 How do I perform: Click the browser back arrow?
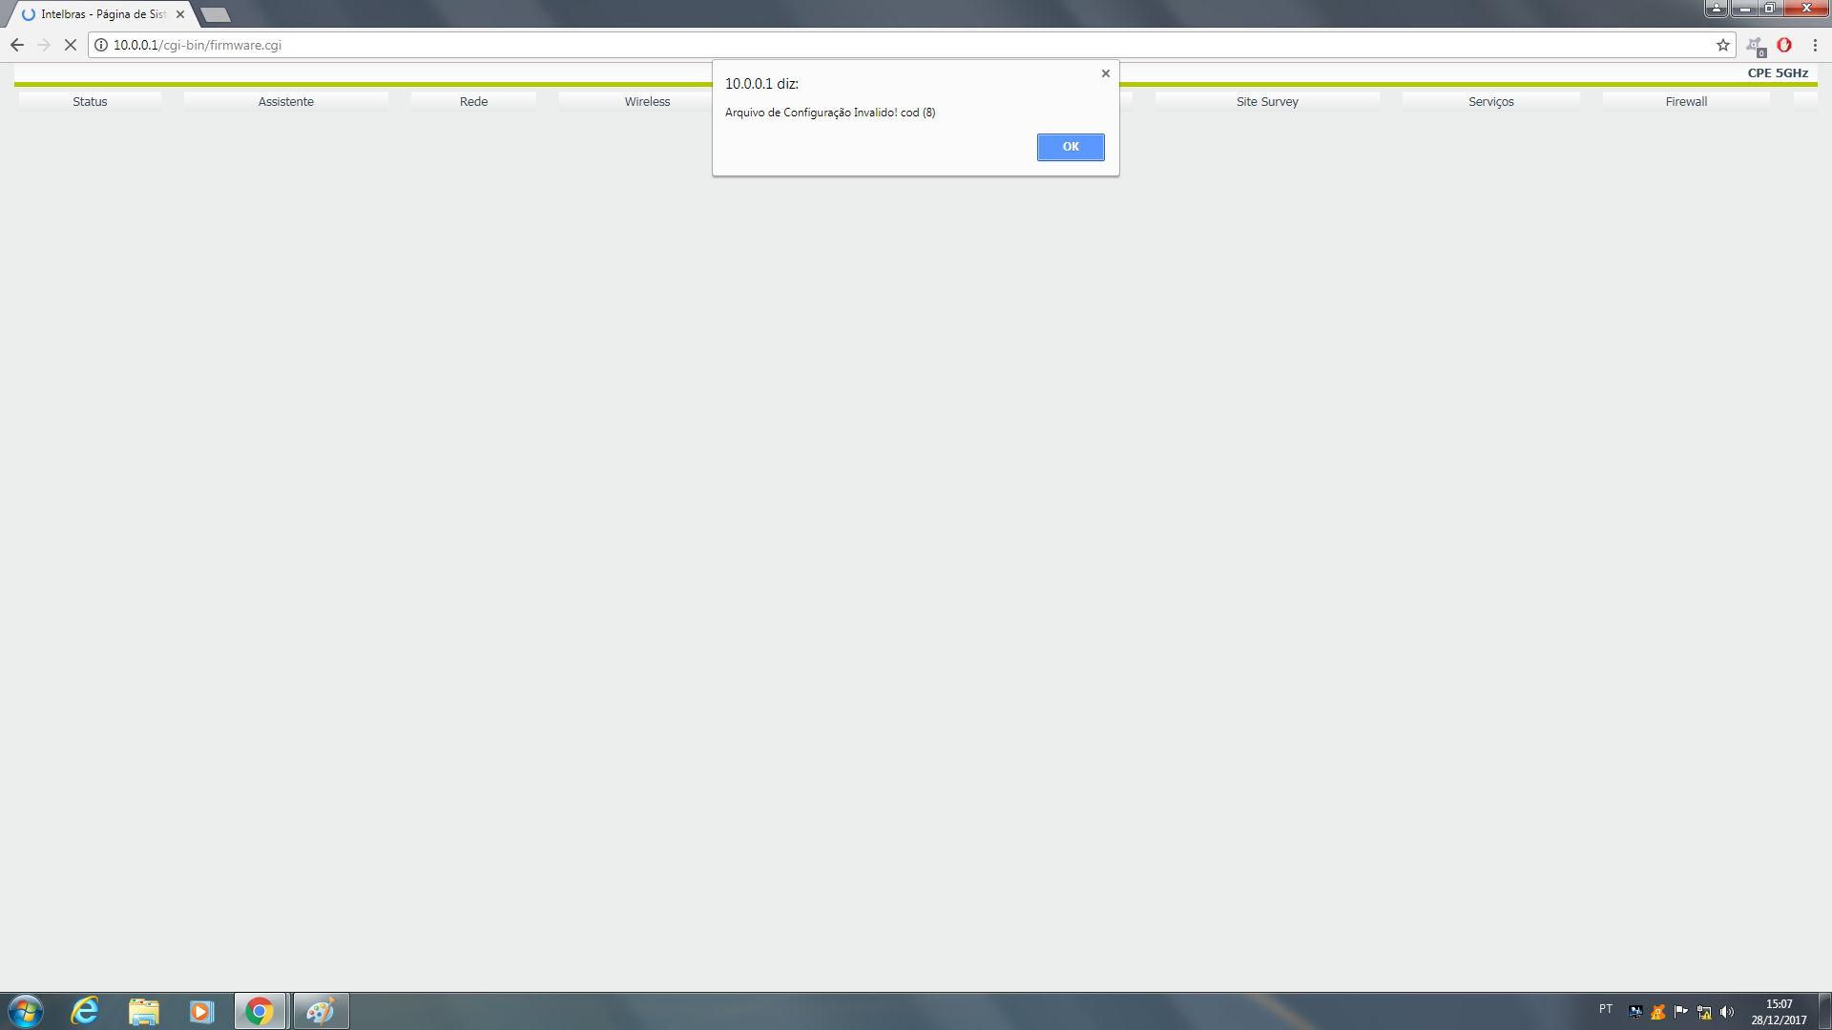[x=17, y=45]
